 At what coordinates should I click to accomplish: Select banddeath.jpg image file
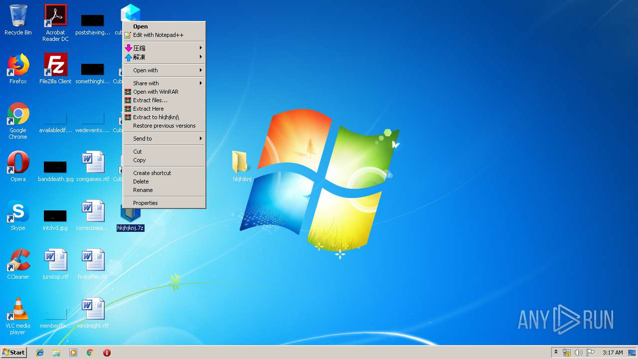click(55, 171)
